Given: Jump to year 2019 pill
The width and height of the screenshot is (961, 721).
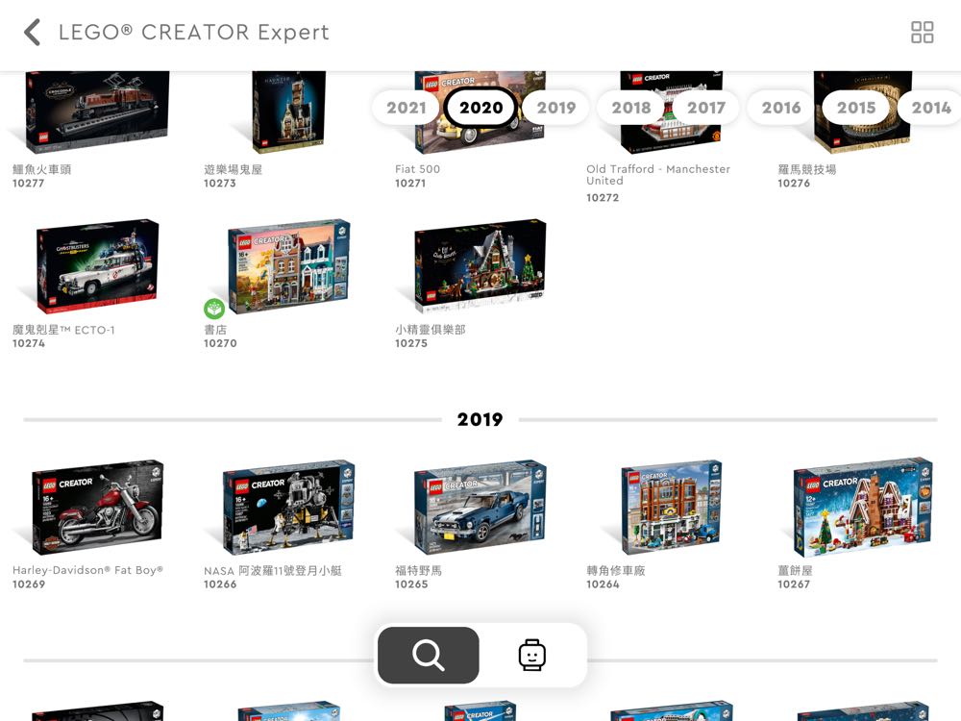Looking at the screenshot, I should [x=555, y=108].
